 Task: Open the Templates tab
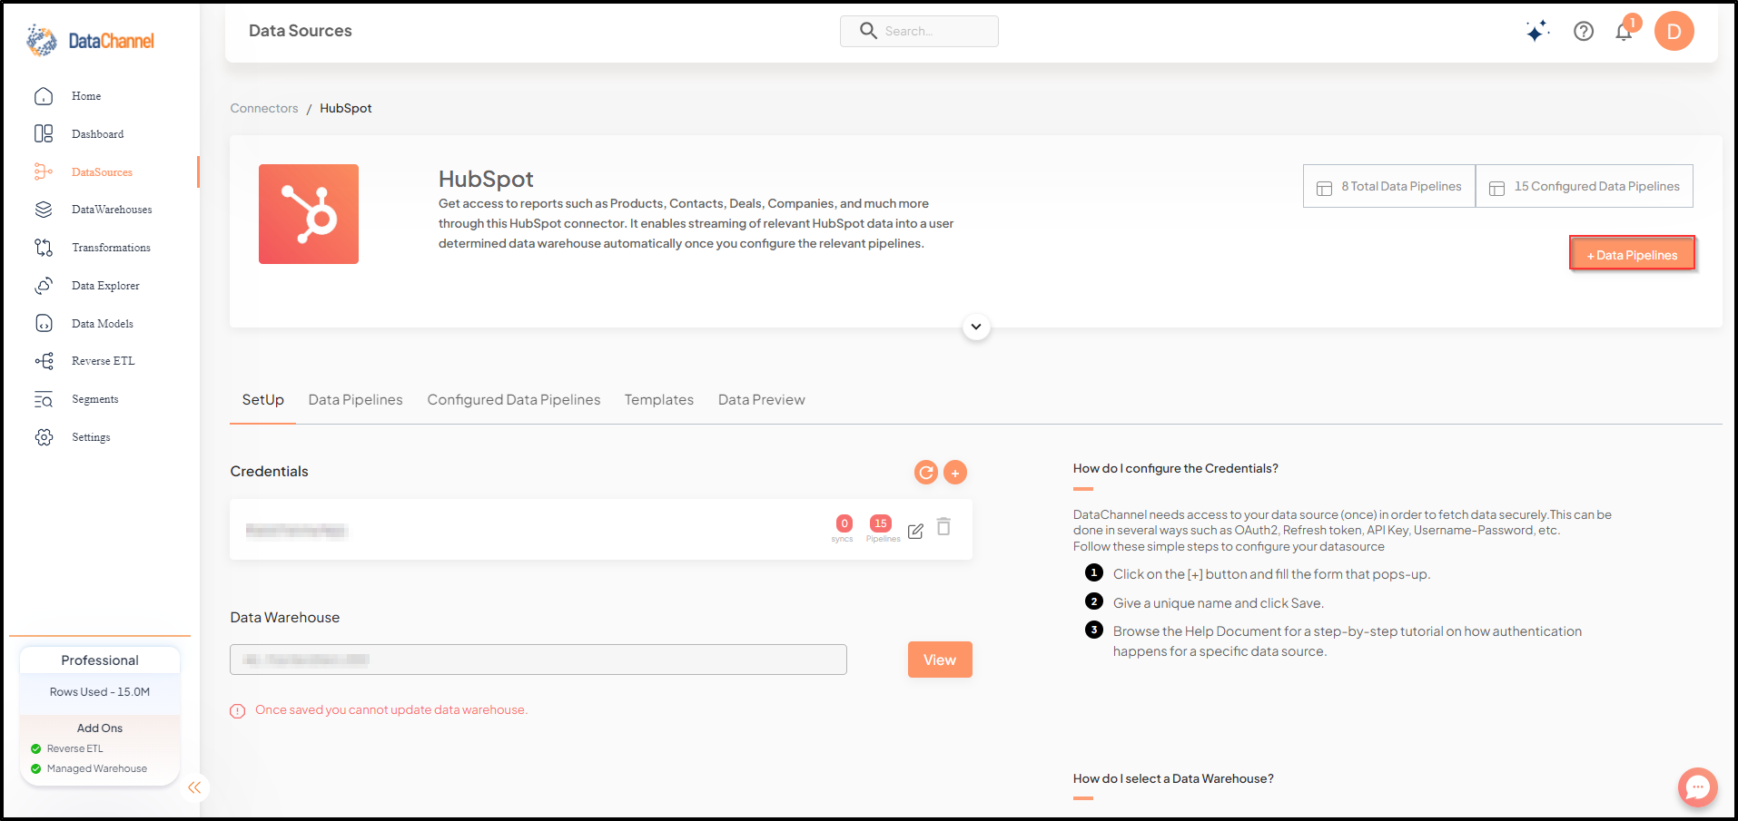coord(658,400)
